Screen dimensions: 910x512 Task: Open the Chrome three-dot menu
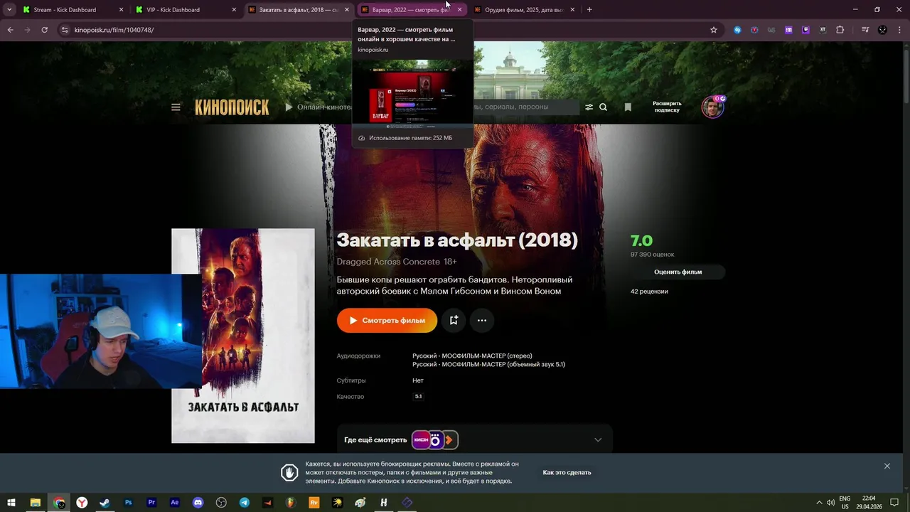(900, 30)
